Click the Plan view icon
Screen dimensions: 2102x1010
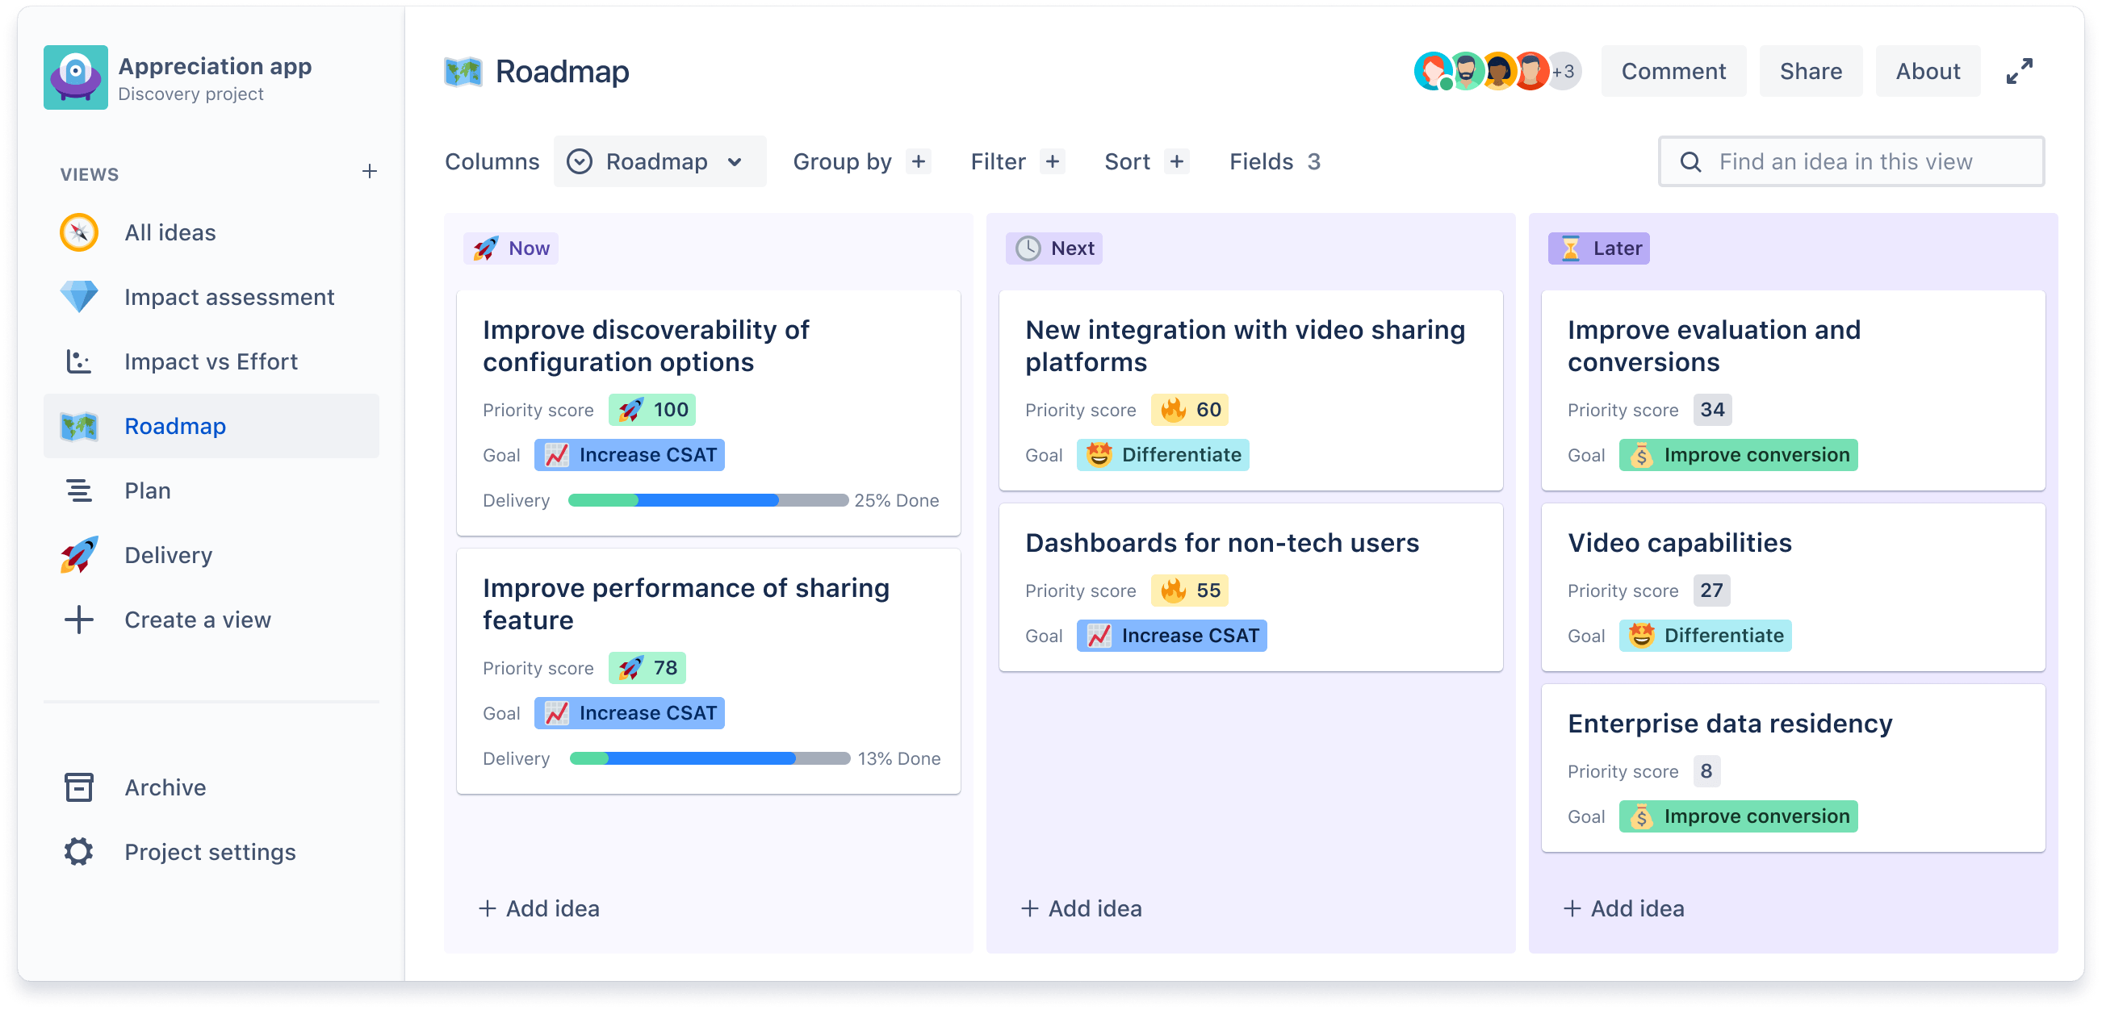pyautogui.click(x=77, y=490)
